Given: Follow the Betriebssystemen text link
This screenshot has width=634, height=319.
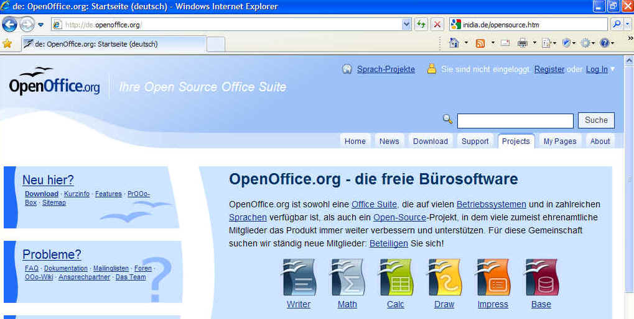Looking at the screenshot, I should [x=492, y=204].
